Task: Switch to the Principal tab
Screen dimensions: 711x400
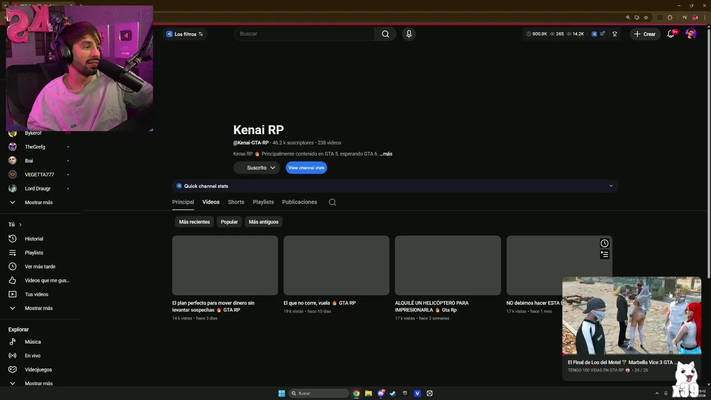Action: pos(183,202)
